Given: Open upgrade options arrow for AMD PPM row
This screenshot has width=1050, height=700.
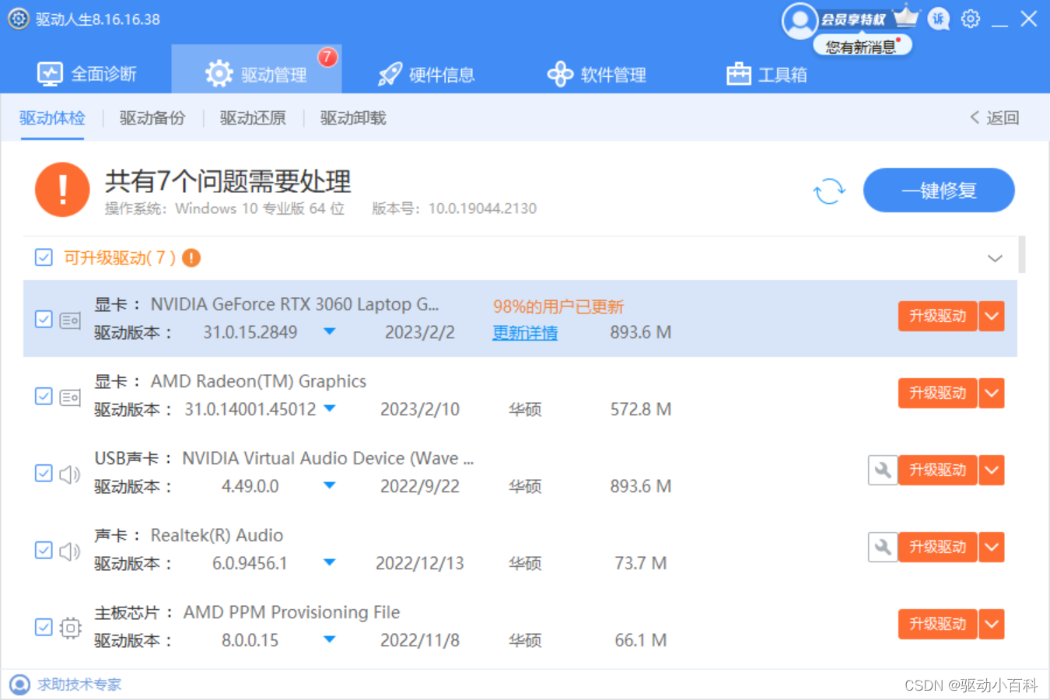Looking at the screenshot, I should (x=992, y=624).
